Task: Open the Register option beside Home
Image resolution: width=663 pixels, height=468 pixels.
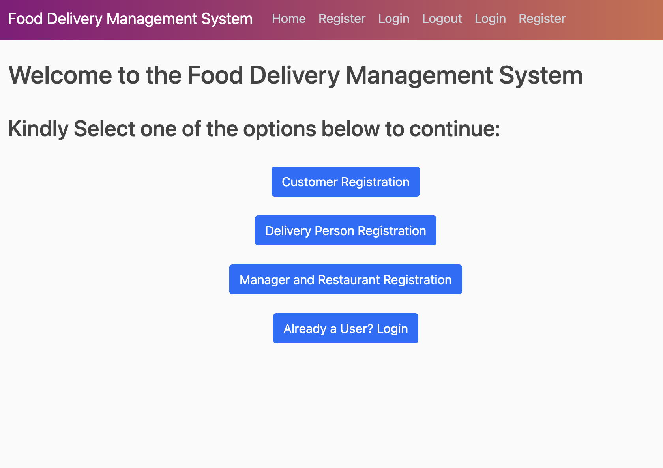Action: 342,19
